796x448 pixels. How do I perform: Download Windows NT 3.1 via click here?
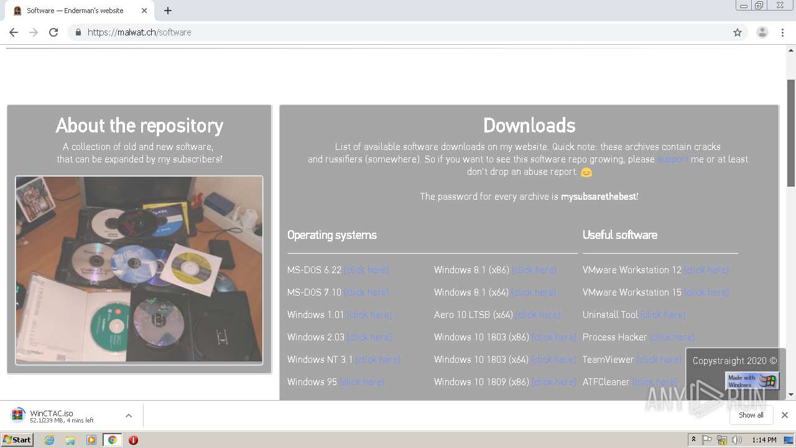pyautogui.click(x=378, y=360)
